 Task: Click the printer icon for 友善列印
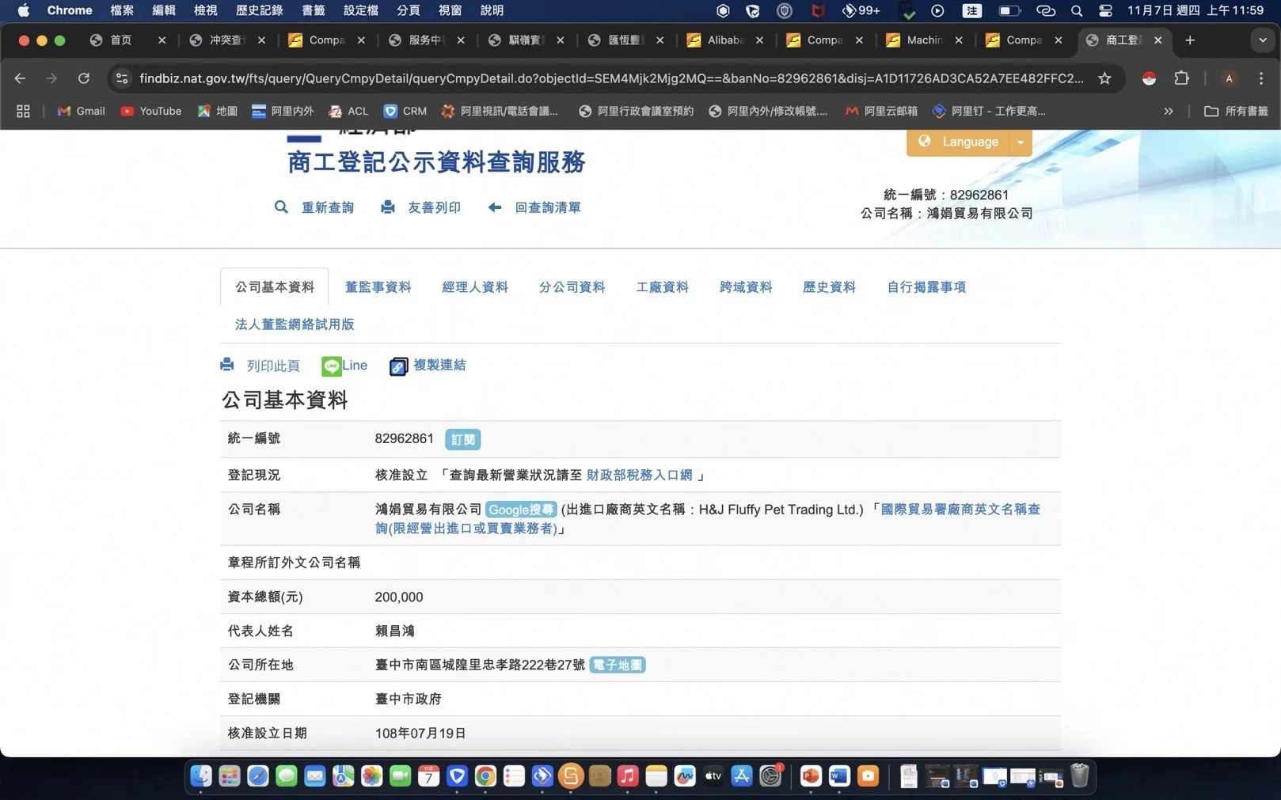pyautogui.click(x=388, y=207)
